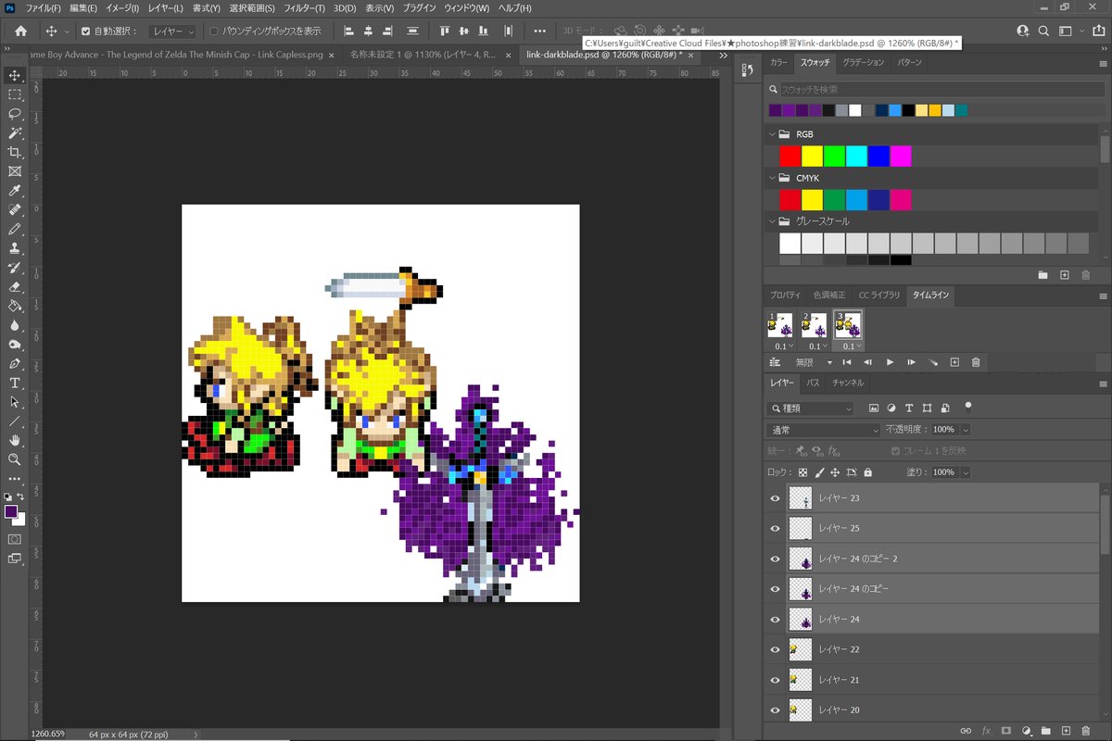Play the frame animation
Viewport: 1112px width, 741px height.
pos(890,362)
